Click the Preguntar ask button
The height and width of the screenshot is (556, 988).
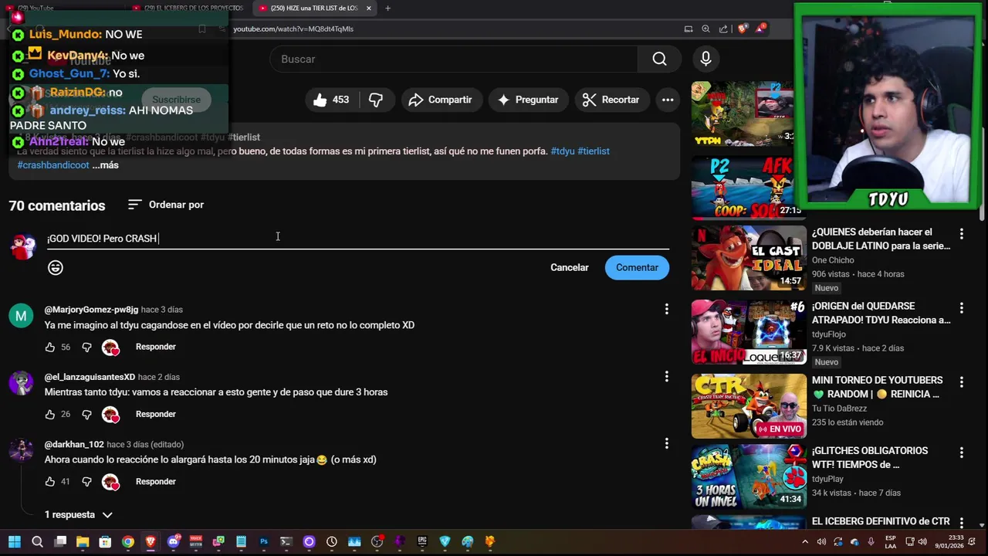click(x=528, y=100)
